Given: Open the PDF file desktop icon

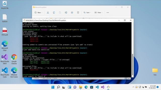Looking at the screenshot, I should (x=5, y=31).
